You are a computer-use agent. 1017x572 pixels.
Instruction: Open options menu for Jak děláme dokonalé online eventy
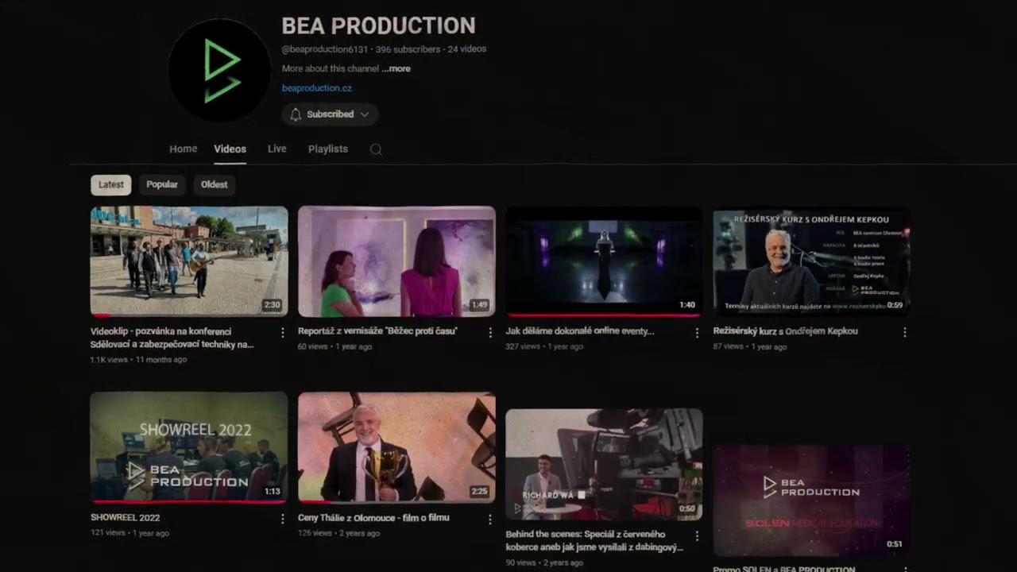coord(698,333)
